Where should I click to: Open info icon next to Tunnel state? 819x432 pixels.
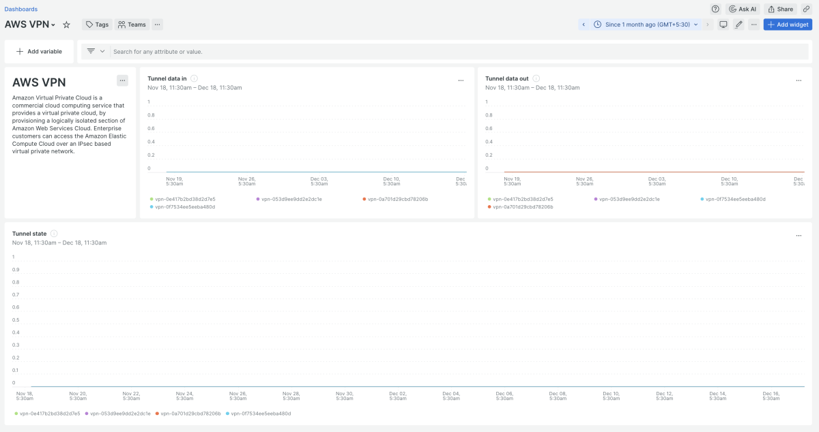pos(54,234)
